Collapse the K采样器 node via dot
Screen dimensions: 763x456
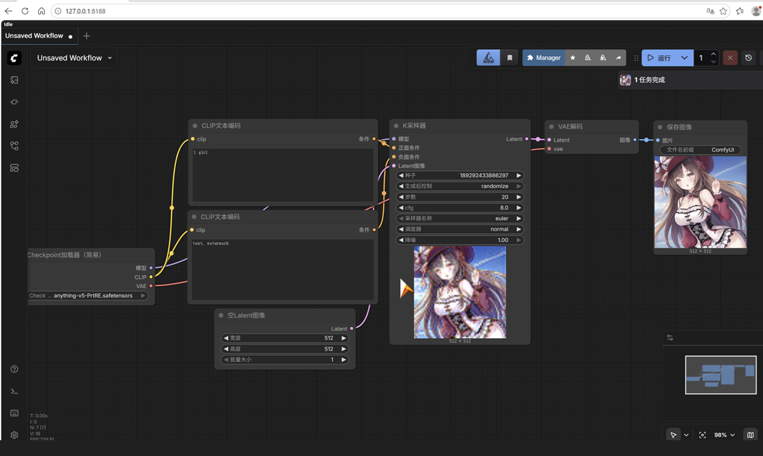pyautogui.click(x=396, y=126)
